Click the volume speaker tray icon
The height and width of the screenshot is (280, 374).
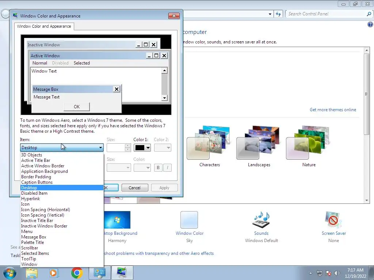[x=337, y=273]
